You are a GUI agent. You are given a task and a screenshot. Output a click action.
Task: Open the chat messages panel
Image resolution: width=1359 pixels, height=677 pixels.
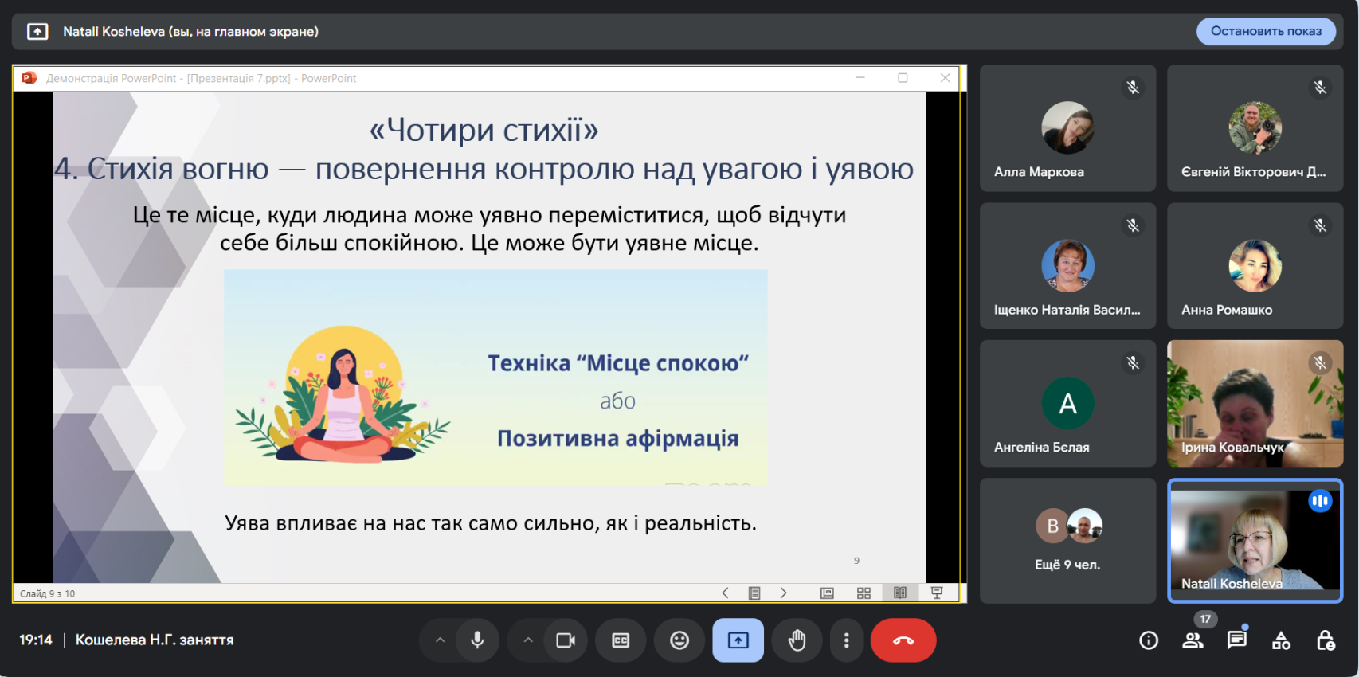pos(1236,640)
